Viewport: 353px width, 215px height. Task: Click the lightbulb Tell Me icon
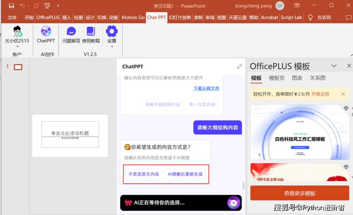click(310, 18)
